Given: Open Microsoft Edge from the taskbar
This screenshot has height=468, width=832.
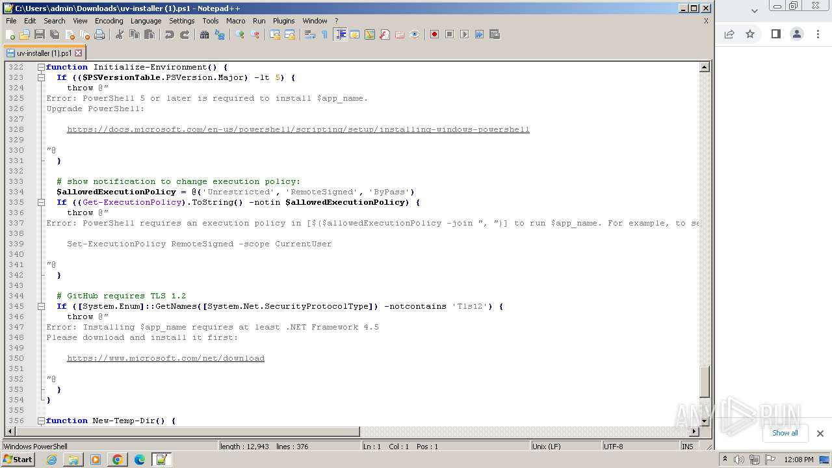Looking at the screenshot, I should point(140,460).
